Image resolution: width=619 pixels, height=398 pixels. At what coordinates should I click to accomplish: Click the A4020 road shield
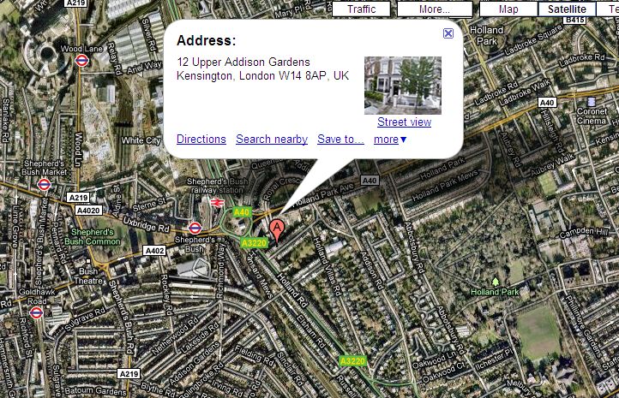(x=88, y=211)
